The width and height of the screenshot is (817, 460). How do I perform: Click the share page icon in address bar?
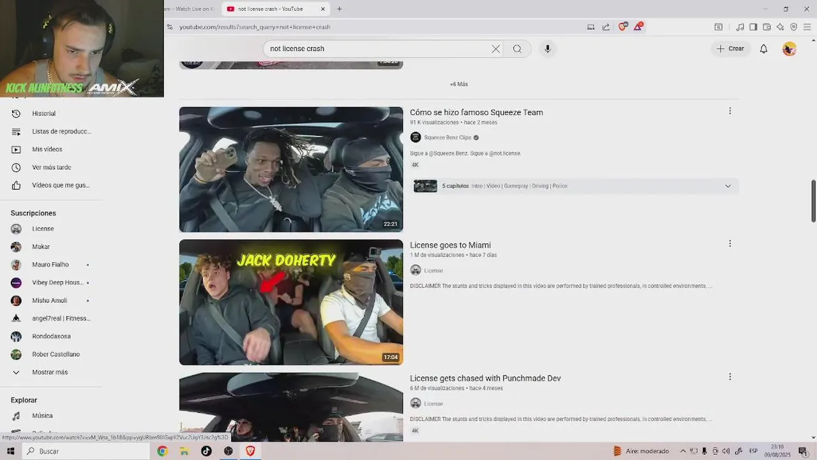click(x=606, y=27)
